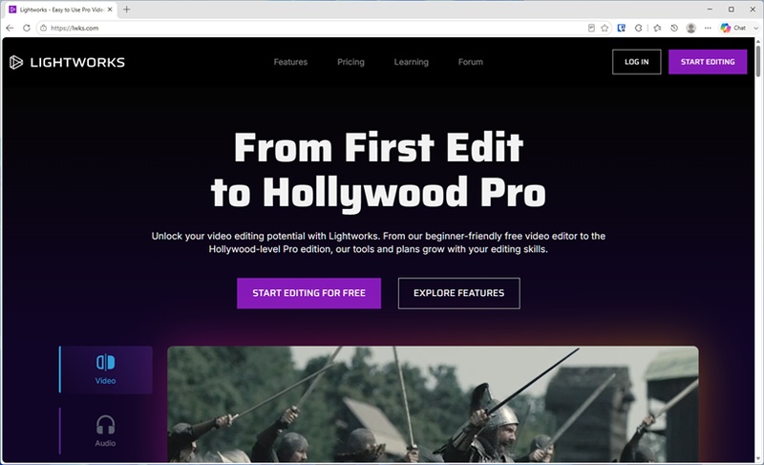Select the Video feature tab

tap(106, 370)
